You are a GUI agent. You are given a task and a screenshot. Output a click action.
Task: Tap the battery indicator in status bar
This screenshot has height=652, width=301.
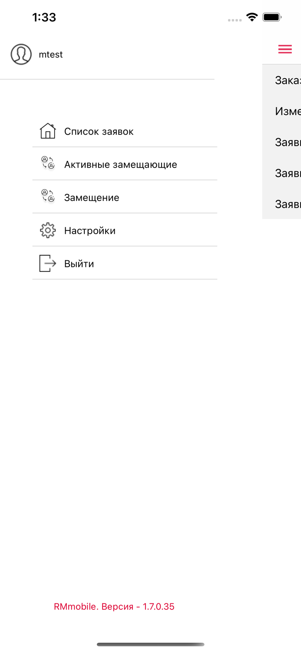click(x=272, y=17)
